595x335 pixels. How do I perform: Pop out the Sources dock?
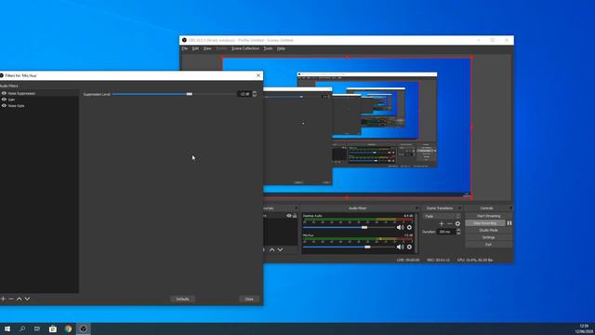296,208
